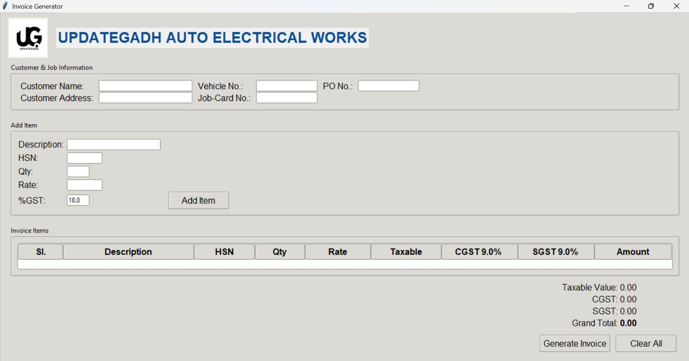Viewport: 689px width, 361px height.
Task: Click the Description column header
Action: pos(128,251)
